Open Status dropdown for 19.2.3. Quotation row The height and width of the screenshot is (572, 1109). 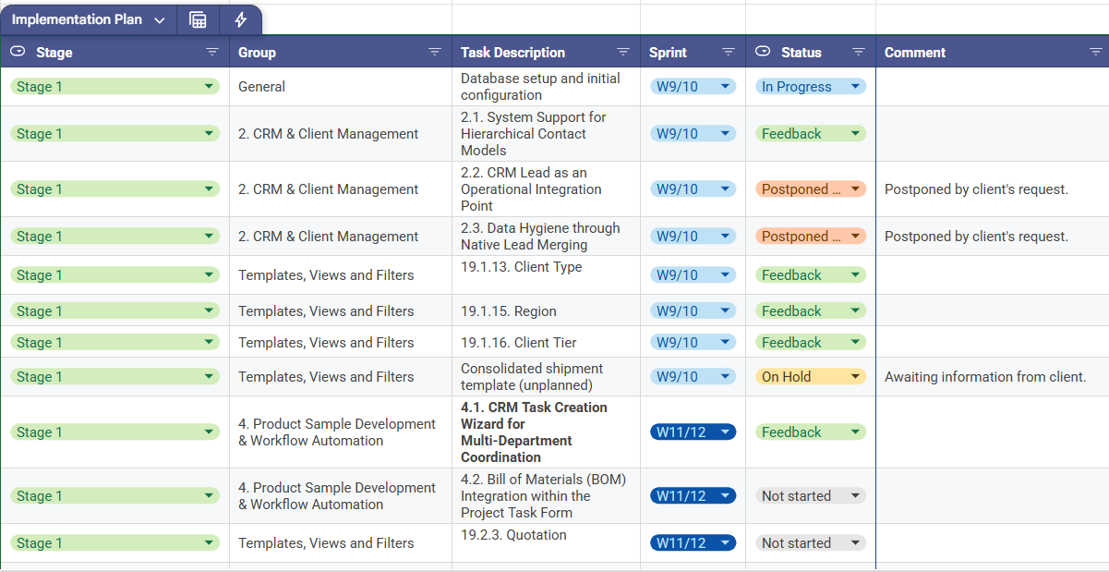[811, 543]
